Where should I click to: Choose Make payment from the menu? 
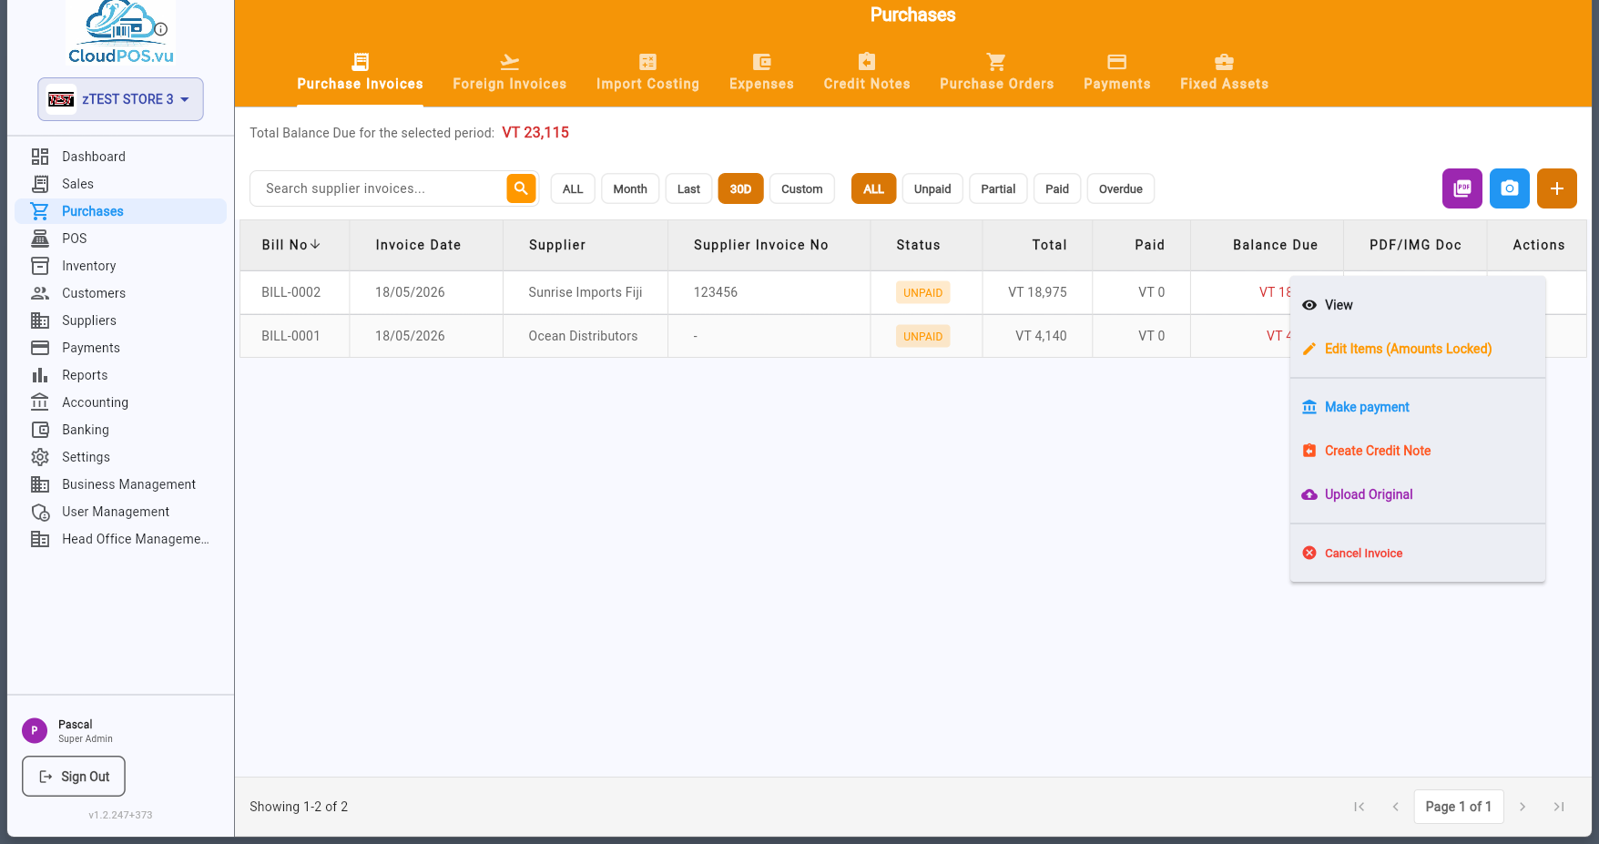coord(1418,407)
